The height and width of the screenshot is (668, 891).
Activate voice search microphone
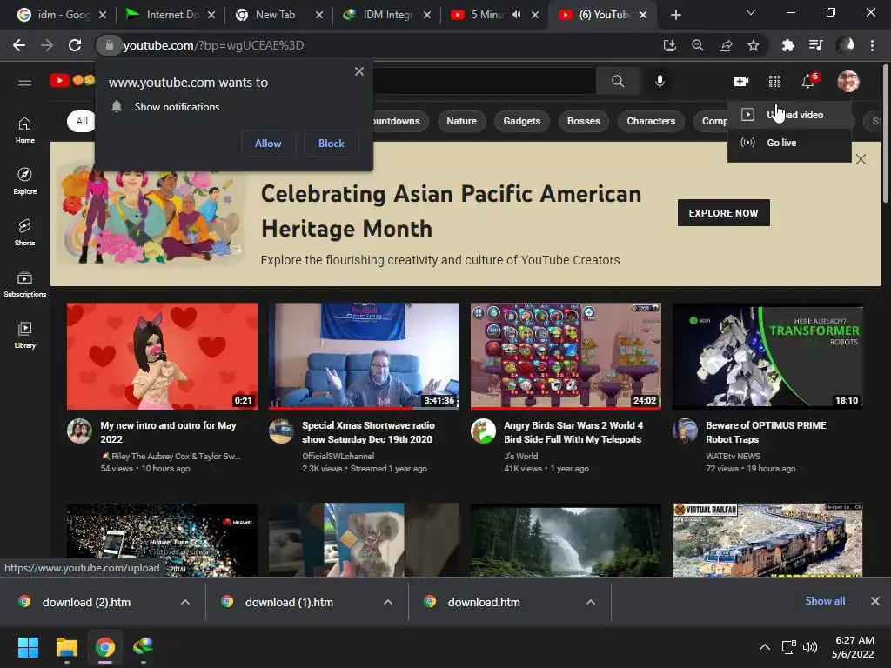coord(660,81)
